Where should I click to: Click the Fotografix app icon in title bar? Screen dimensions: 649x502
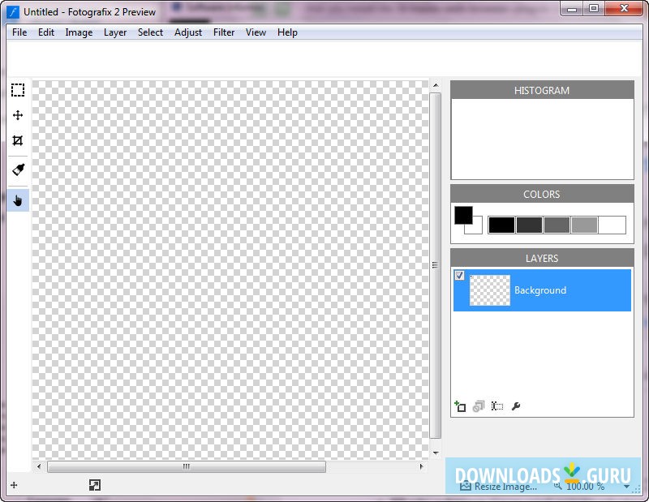[14, 12]
